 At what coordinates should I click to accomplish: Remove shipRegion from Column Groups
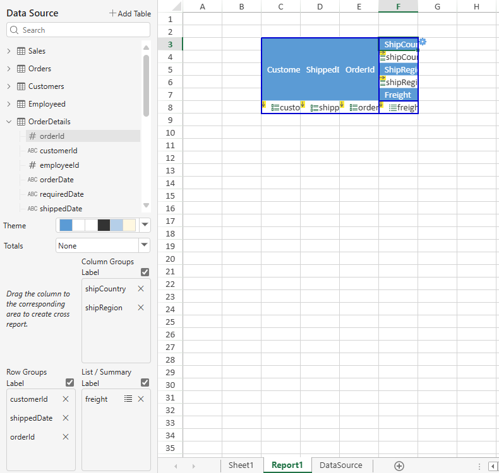[x=141, y=308]
